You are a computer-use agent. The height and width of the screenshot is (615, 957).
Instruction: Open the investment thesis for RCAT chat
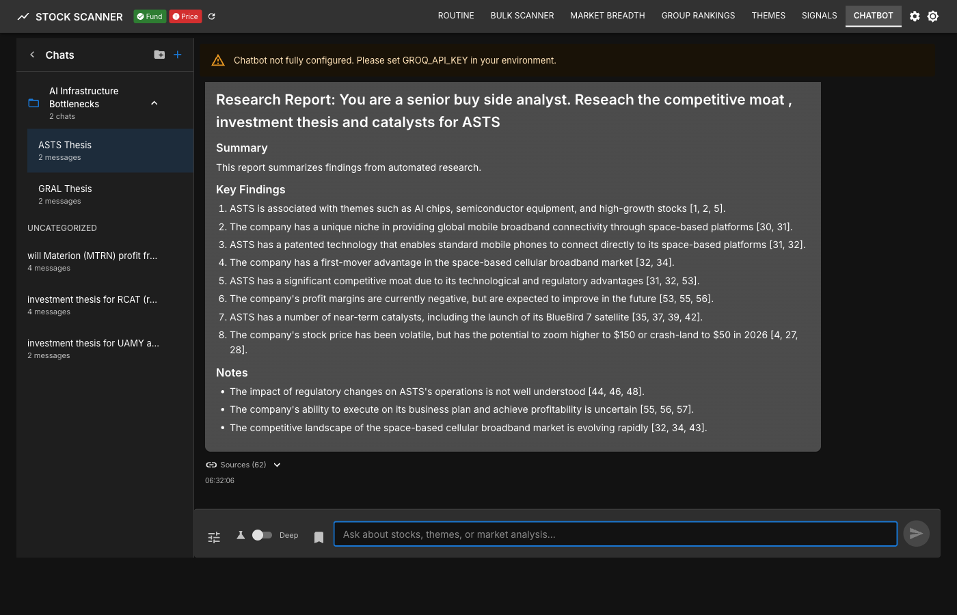point(105,305)
